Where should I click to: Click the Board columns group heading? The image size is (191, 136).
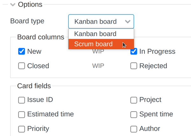(40, 37)
